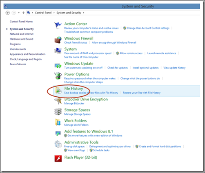
Task: Click Create and format hard disk partitions
Action: (160, 146)
